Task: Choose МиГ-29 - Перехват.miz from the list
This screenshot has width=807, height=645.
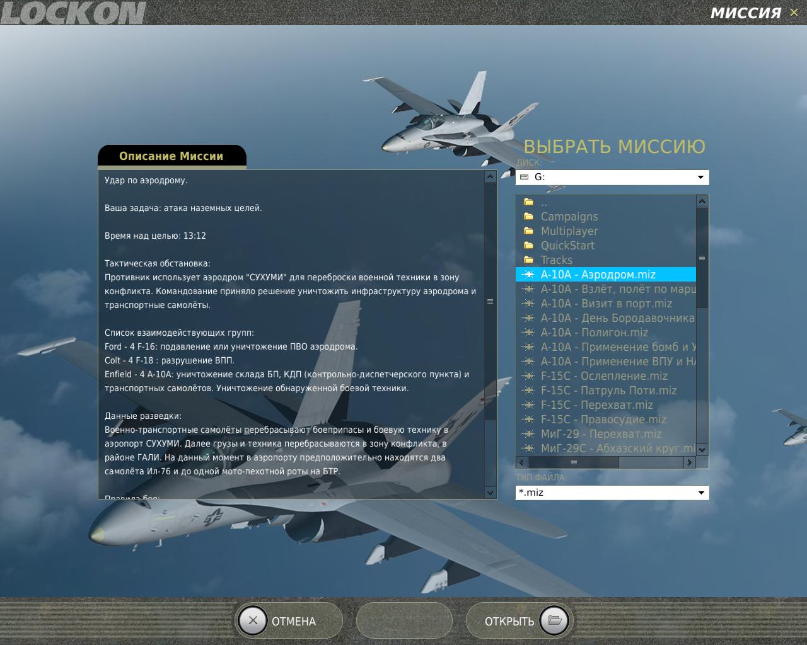Action: pyautogui.click(x=601, y=434)
